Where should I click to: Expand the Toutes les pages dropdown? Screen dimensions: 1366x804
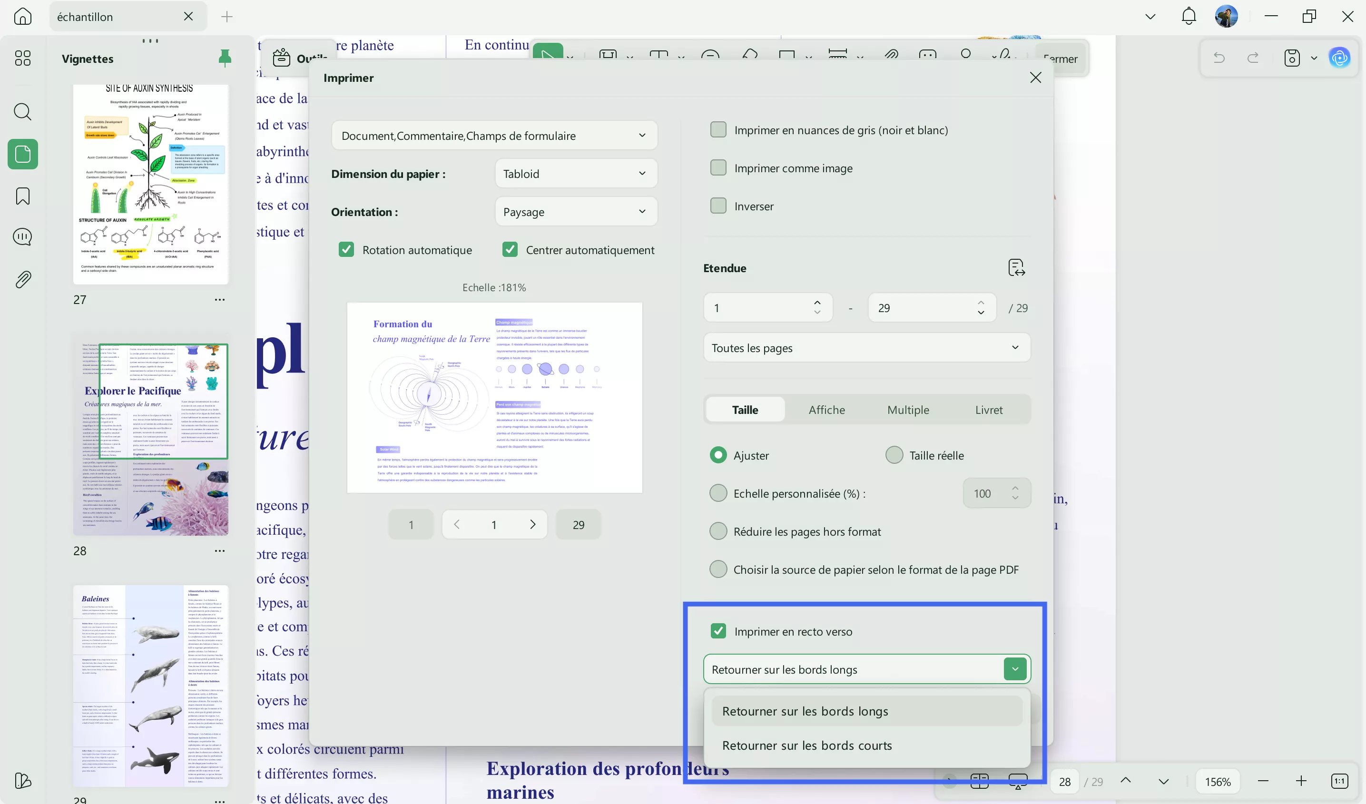pos(866,348)
